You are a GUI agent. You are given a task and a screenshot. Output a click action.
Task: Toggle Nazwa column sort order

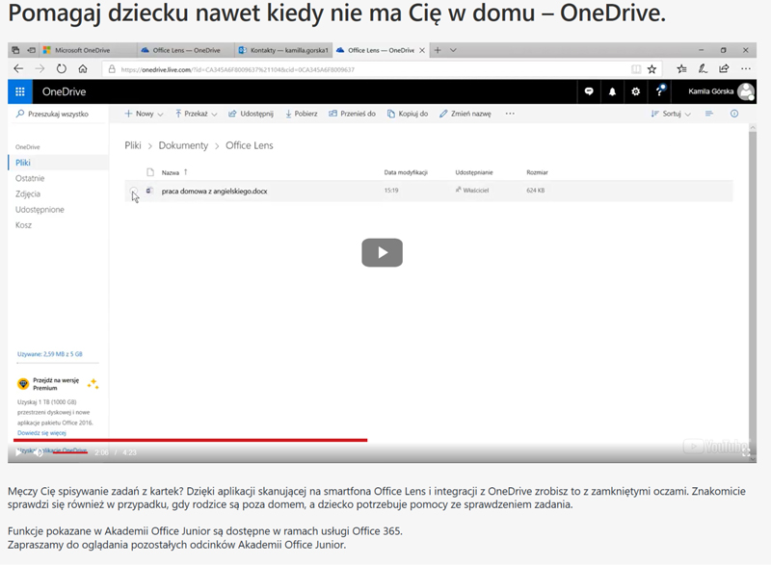pos(172,170)
